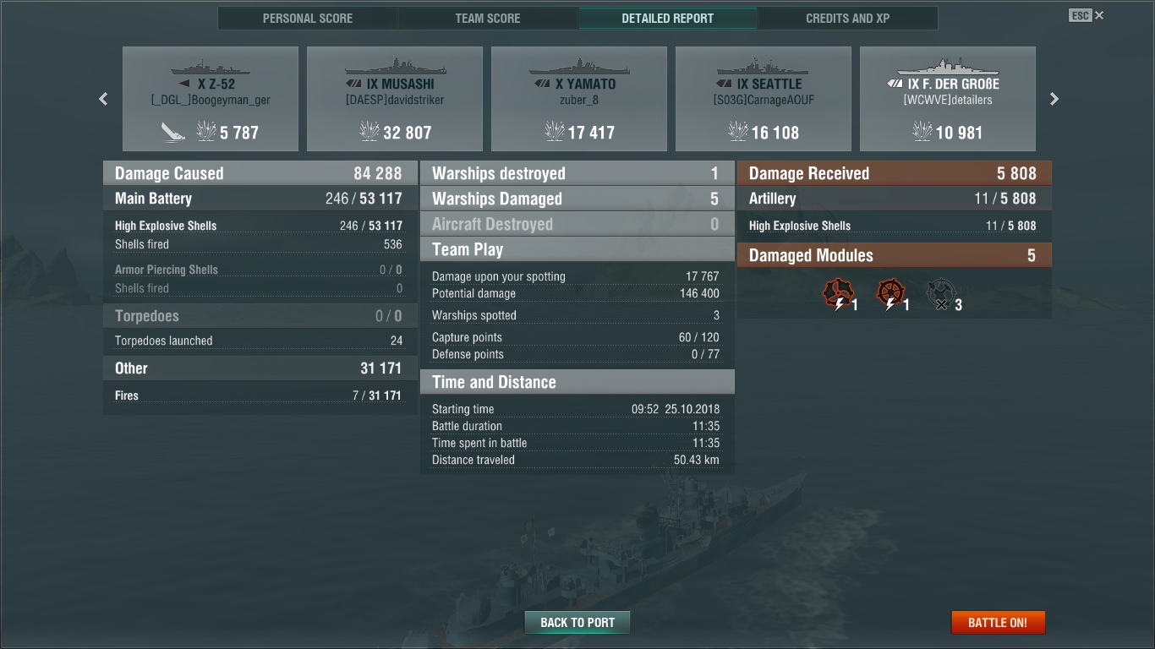Select the Detailed Report tab
The width and height of the screenshot is (1155, 649).
(668, 19)
